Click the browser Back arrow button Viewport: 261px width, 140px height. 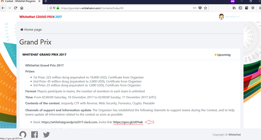[3, 7]
